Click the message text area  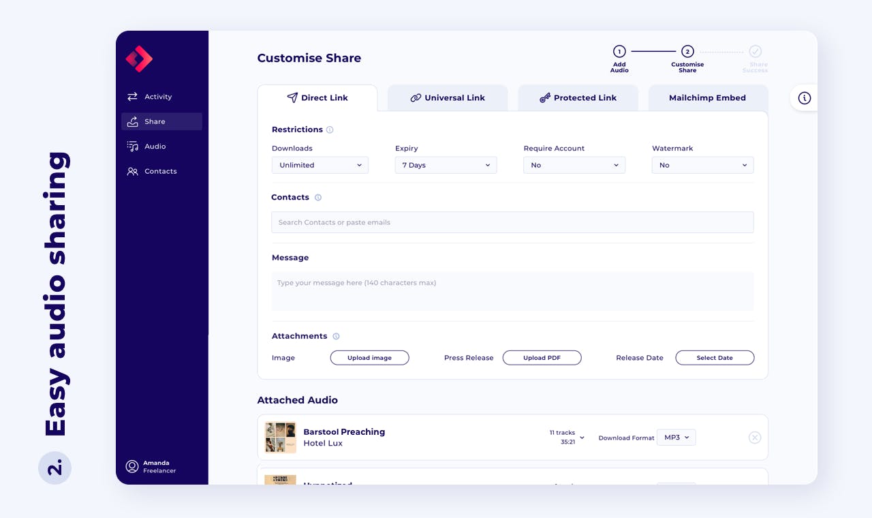click(x=513, y=292)
